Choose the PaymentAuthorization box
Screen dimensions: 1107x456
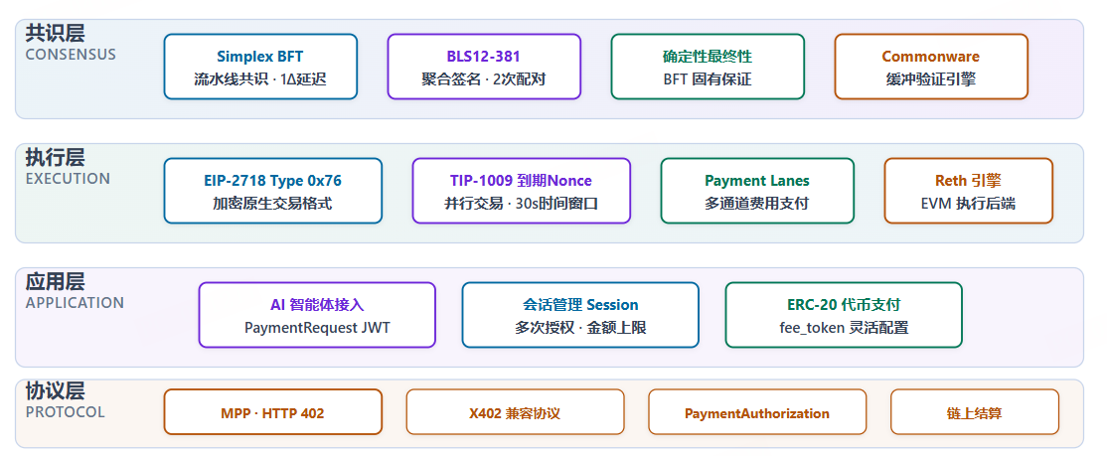coord(757,412)
